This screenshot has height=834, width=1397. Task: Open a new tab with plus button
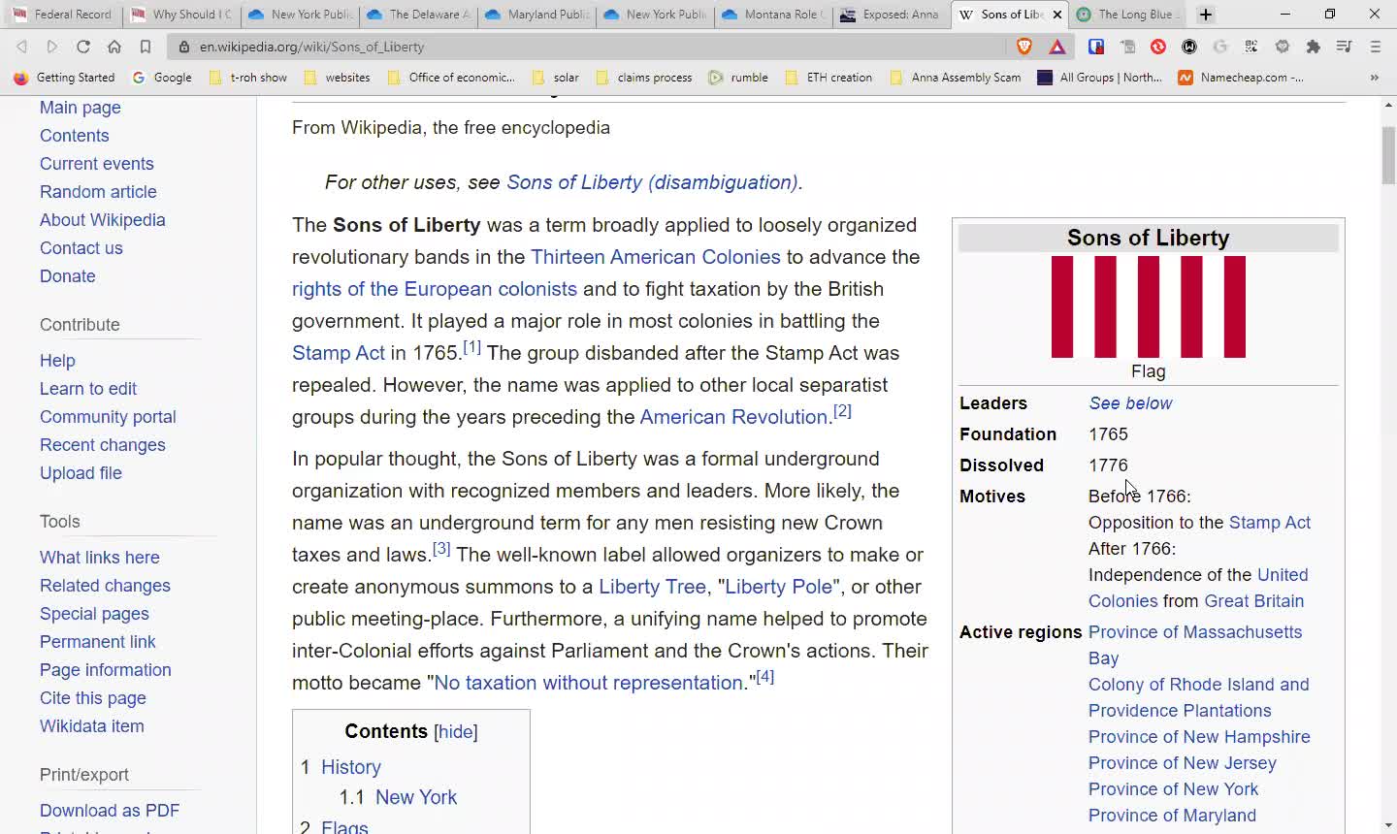1206,15
